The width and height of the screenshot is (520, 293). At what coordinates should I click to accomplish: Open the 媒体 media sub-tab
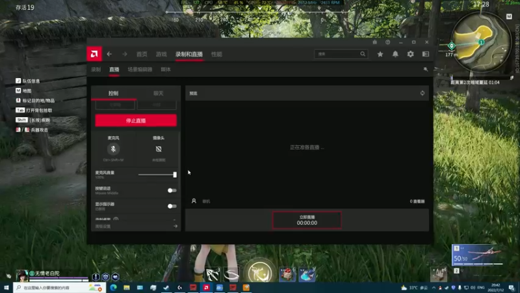click(166, 70)
